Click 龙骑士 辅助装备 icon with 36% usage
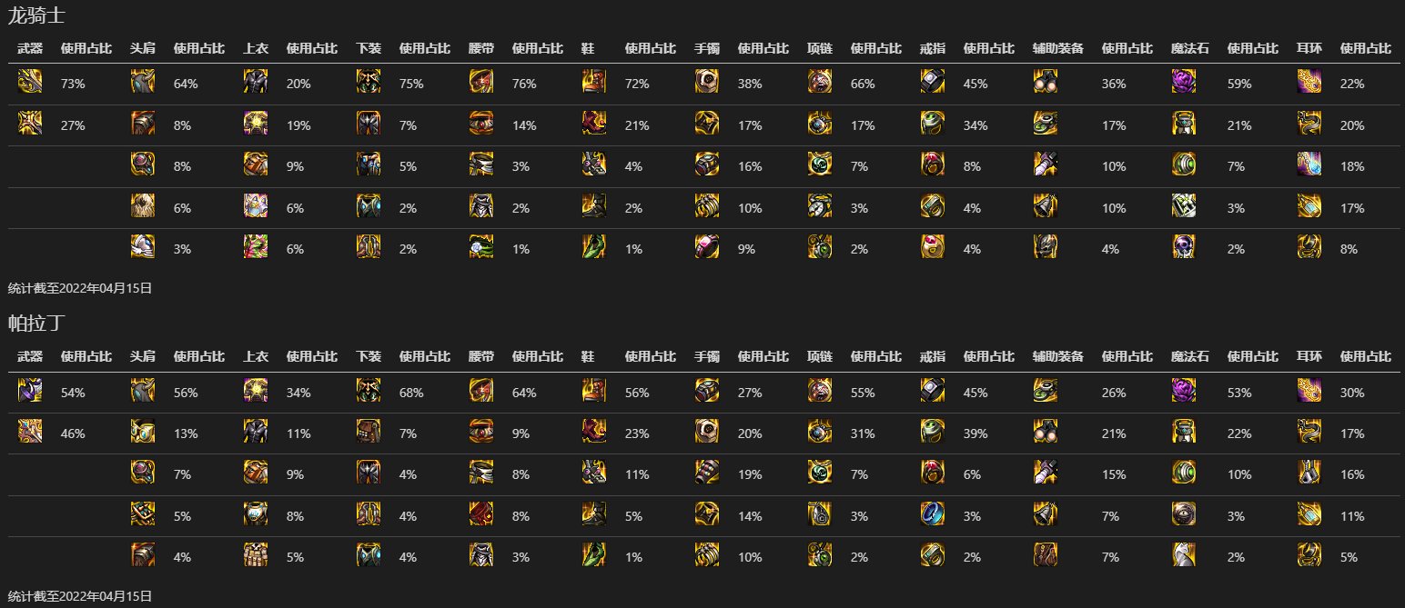The width and height of the screenshot is (1405, 608). tap(1046, 82)
